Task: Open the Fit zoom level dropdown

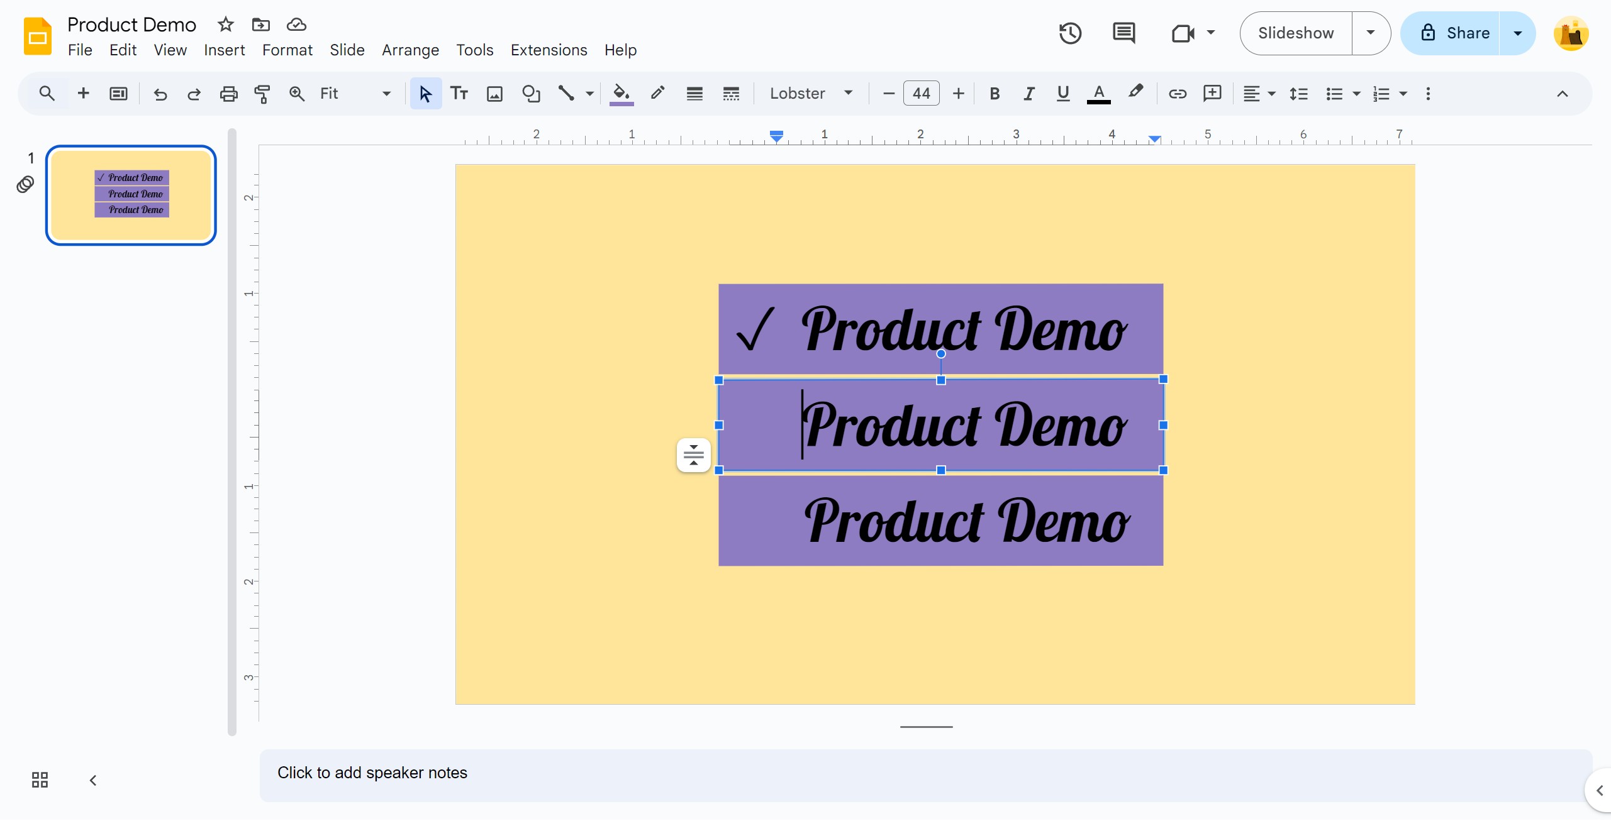Action: coord(355,94)
